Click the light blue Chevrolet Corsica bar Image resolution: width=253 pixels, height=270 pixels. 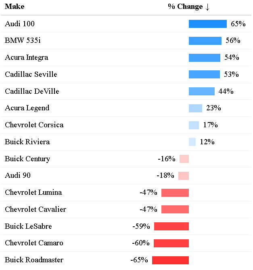(194, 125)
